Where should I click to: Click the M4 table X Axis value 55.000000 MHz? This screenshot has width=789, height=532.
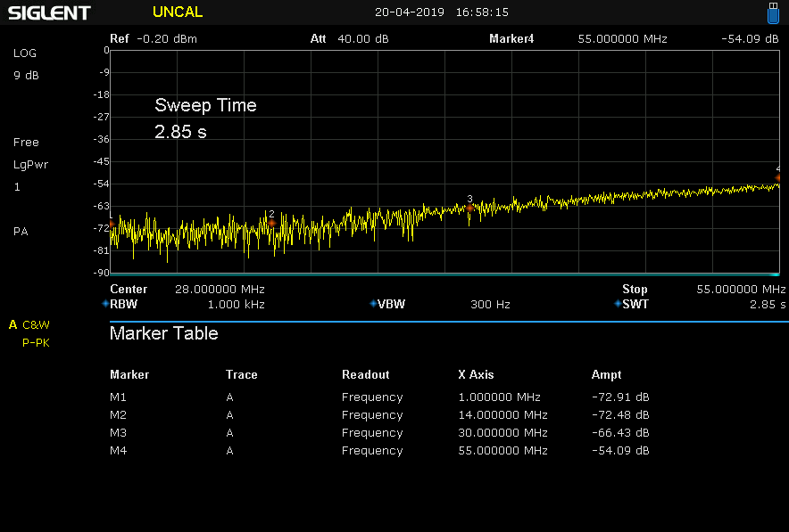[502, 451]
